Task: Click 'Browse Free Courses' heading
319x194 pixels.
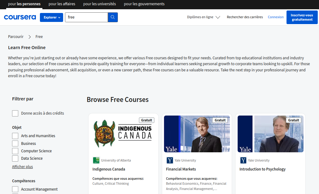Action: click(x=118, y=100)
